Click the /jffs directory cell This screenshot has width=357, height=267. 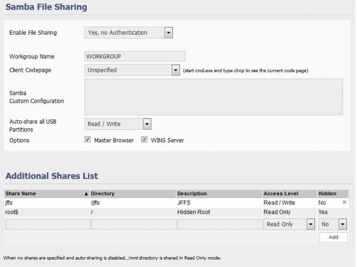click(x=133, y=203)
